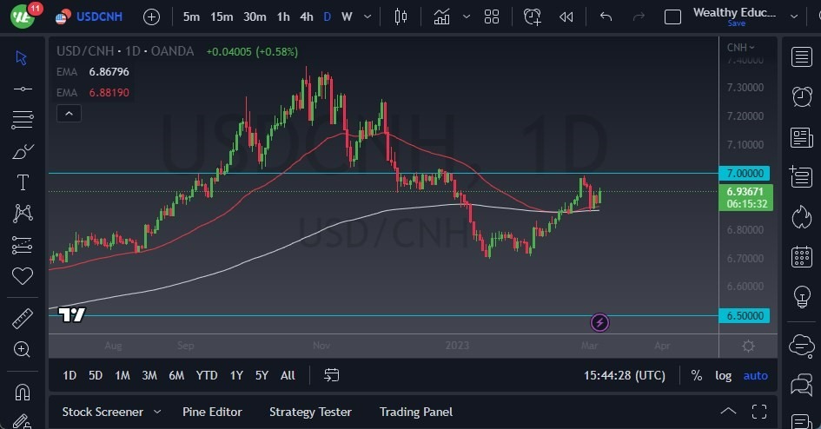Choose the text annotation tool

click(x=23, y=182)
